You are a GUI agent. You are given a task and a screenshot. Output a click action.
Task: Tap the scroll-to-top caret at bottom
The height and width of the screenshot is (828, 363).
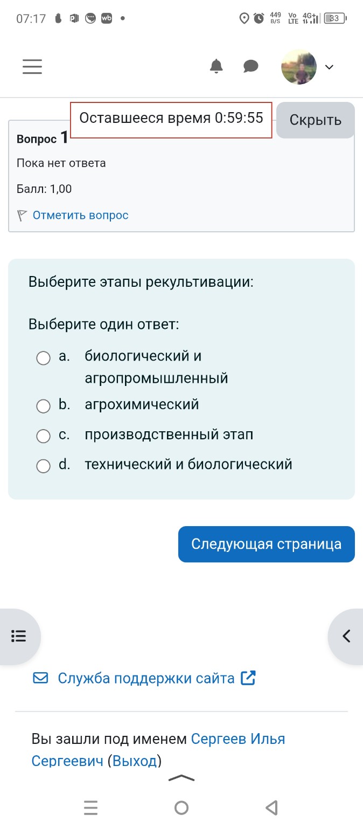(181, 777)
